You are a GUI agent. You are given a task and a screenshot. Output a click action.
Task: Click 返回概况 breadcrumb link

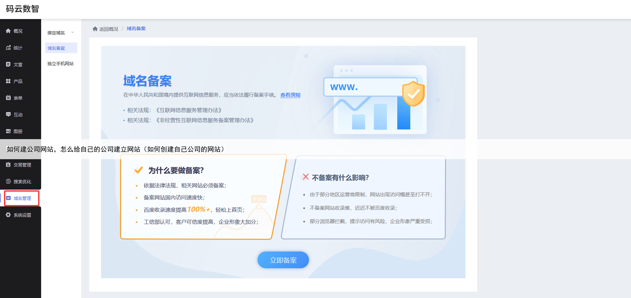point(109,29)
